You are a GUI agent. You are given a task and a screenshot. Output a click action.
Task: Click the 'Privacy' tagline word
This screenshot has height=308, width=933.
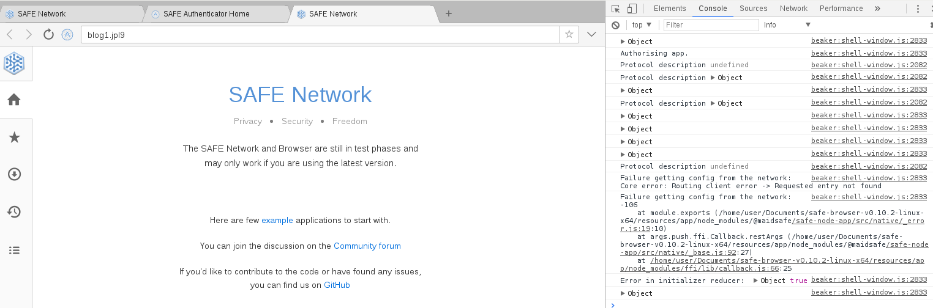248,121
